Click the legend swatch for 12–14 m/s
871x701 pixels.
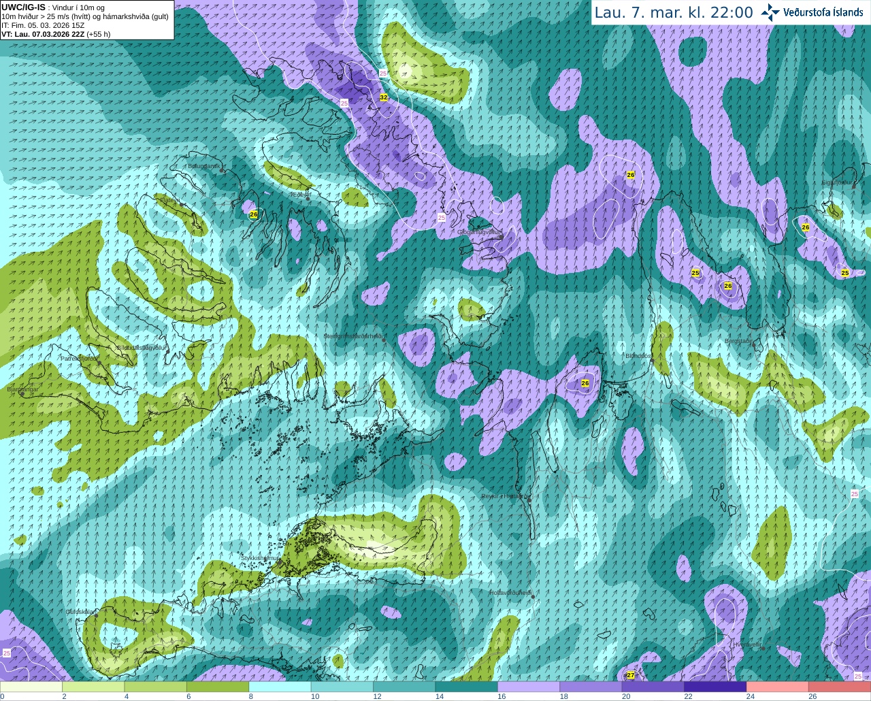click(x=405, y=687)
